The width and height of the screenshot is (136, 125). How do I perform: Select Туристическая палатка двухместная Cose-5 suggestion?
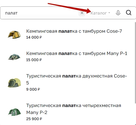(77, 79)
